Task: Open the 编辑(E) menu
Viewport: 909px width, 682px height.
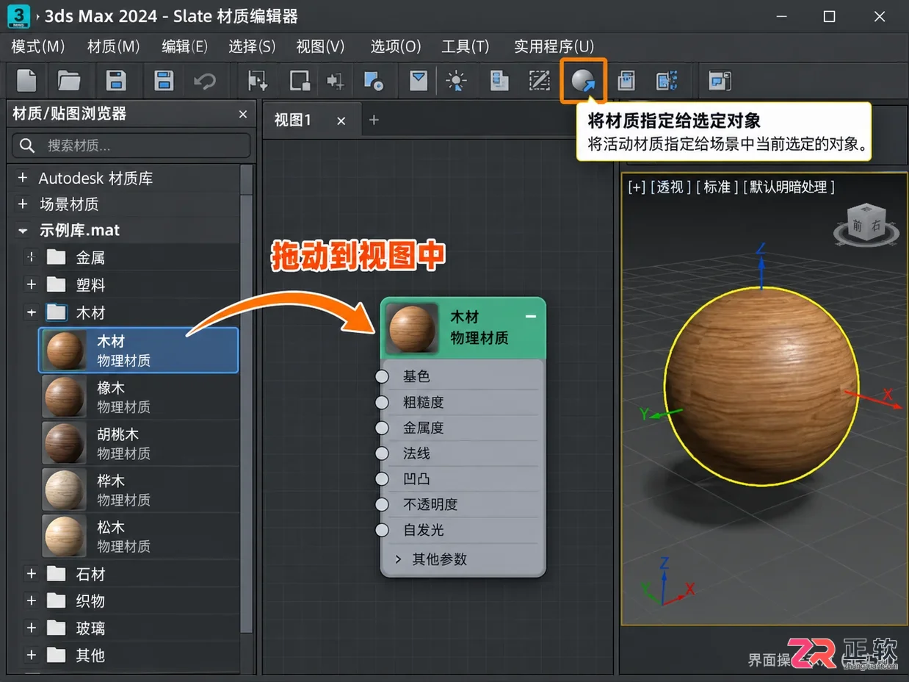Action: click(184, 46)
